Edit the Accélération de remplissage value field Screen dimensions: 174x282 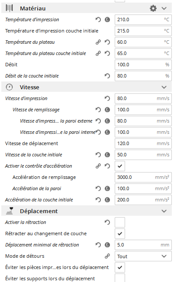point(143,177)
